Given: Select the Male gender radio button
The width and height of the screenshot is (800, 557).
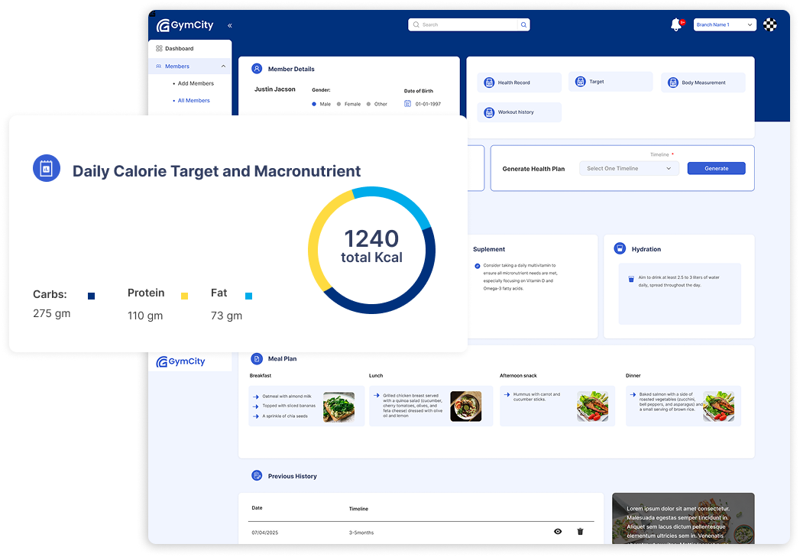Looking at the screenshot, I should pos(314,104).
